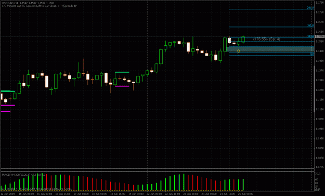The height and width of the screenshot is (196, 325).
Task: Select the Fibonacci 261.8 level label
Action: pyautogui.click(x=310, y=8)
